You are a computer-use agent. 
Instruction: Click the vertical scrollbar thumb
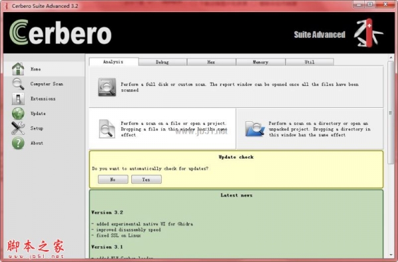tap(391, 112)
